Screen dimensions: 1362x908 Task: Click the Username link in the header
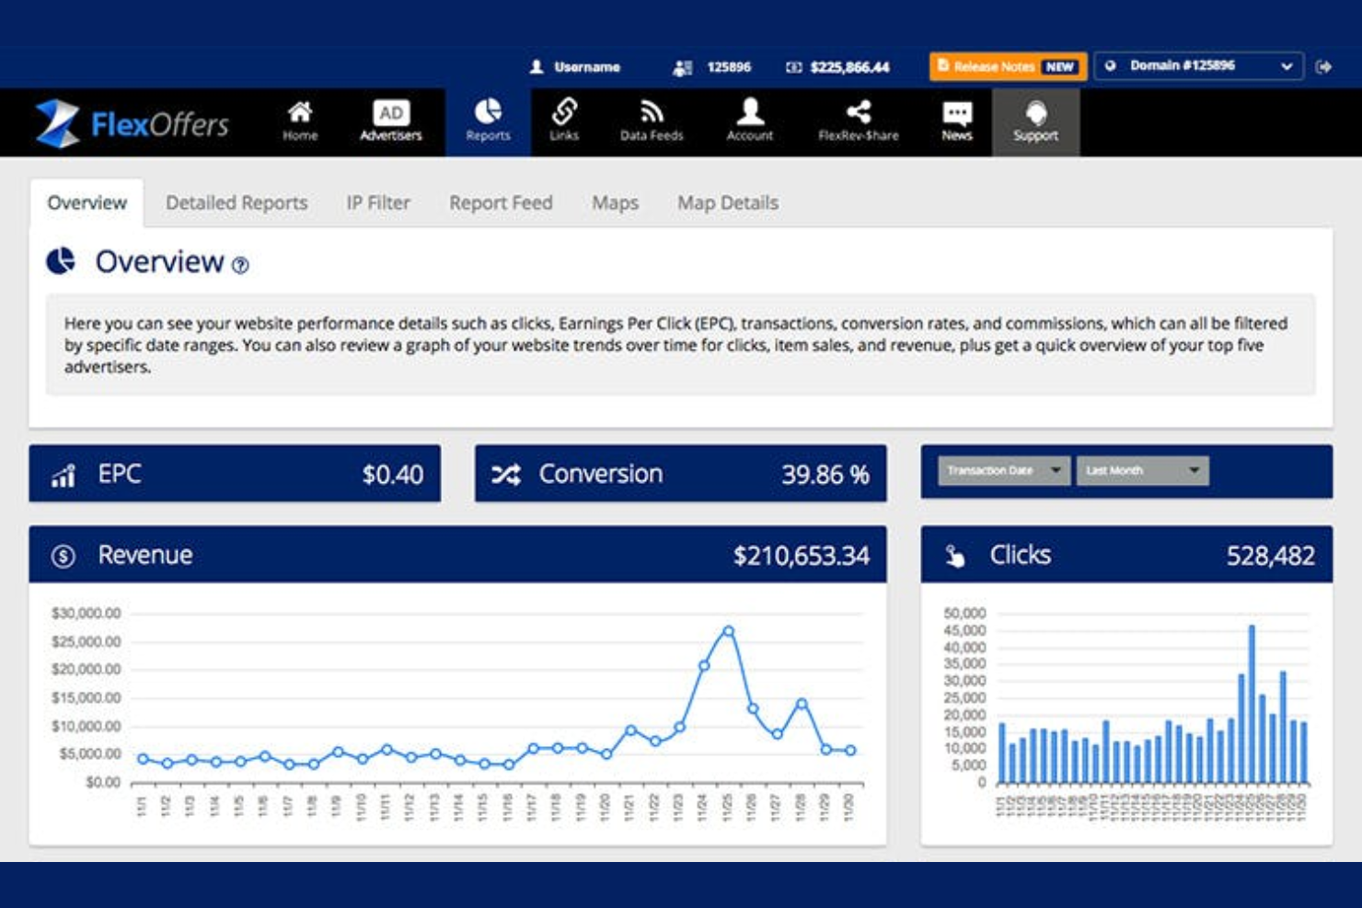click(587, 67)
